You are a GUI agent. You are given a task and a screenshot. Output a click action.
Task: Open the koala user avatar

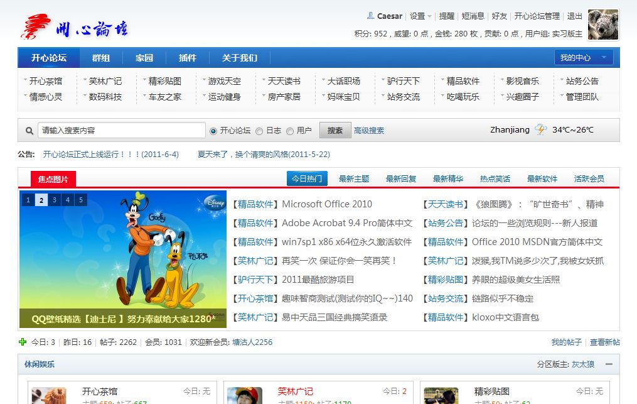603,25
